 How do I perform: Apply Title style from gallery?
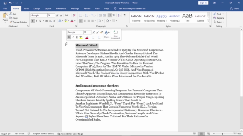click(x=187, y=18)
